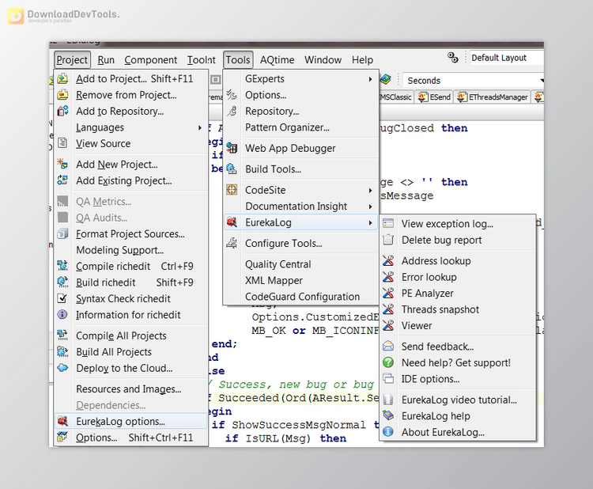Open the Tools menu
This screenshot has height=489, width=593.
click(238, 60)
